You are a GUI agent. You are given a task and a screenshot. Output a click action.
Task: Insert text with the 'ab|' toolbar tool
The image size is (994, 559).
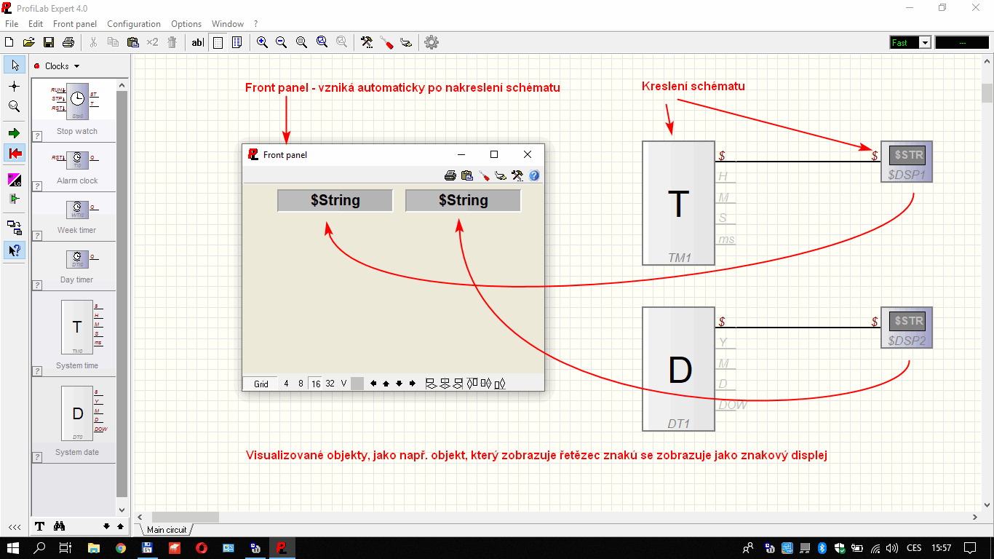197,42
